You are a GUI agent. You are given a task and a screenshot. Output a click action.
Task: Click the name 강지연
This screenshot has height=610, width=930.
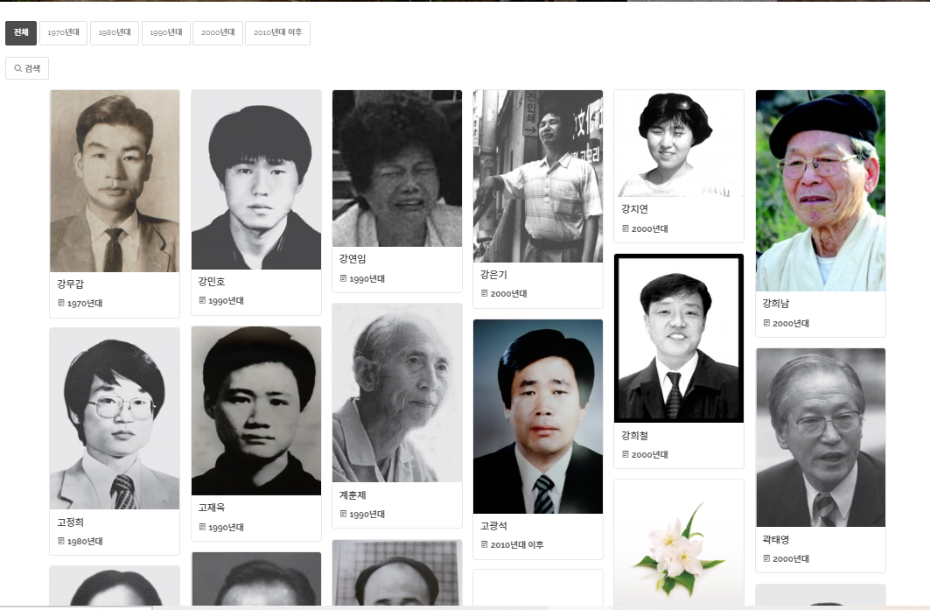click(x=634, y=209)
